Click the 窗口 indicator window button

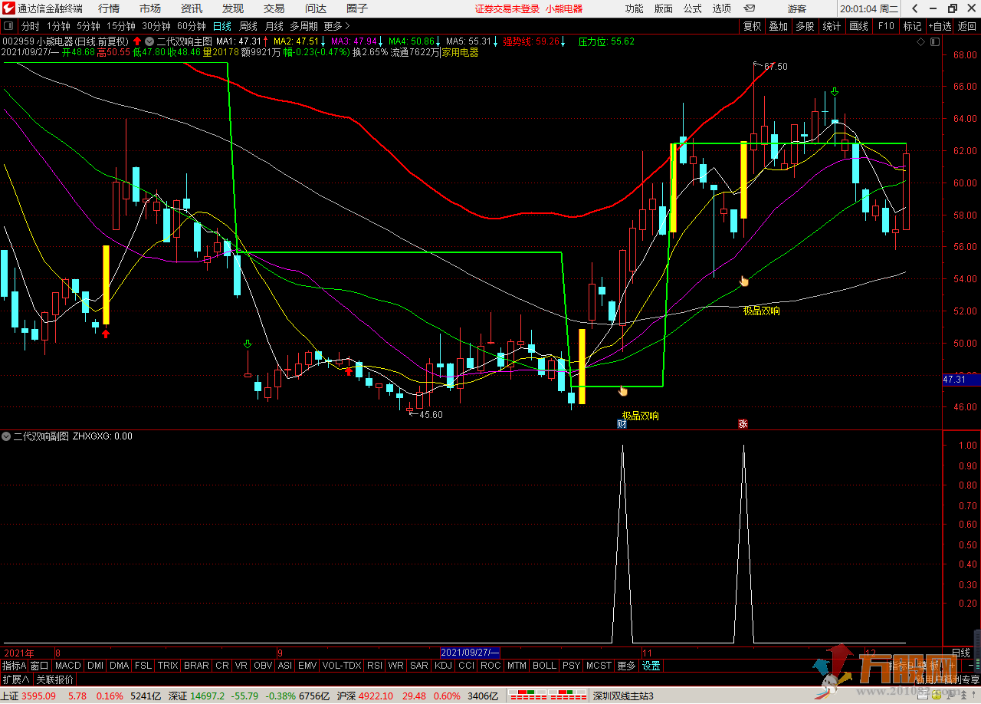(x=40, y=666)
